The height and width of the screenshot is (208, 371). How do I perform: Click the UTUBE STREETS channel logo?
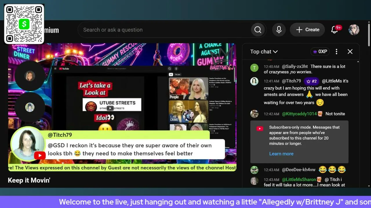[91, 106]
